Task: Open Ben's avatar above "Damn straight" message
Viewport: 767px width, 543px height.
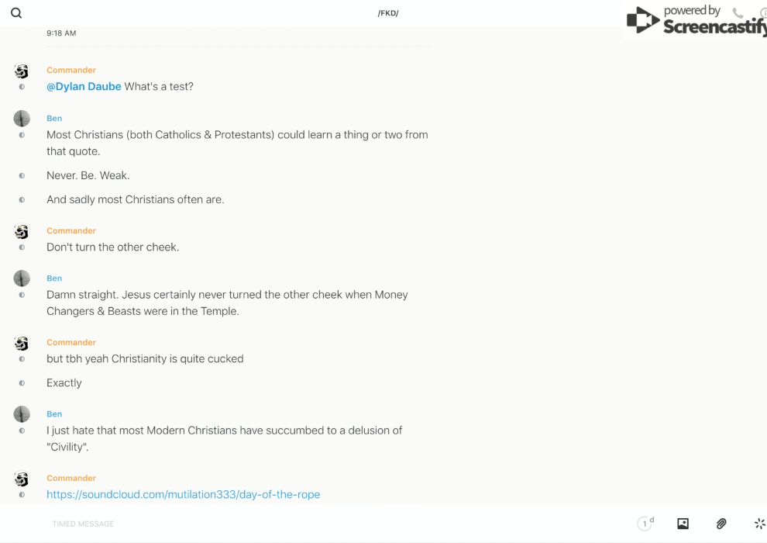Action: 22,278
